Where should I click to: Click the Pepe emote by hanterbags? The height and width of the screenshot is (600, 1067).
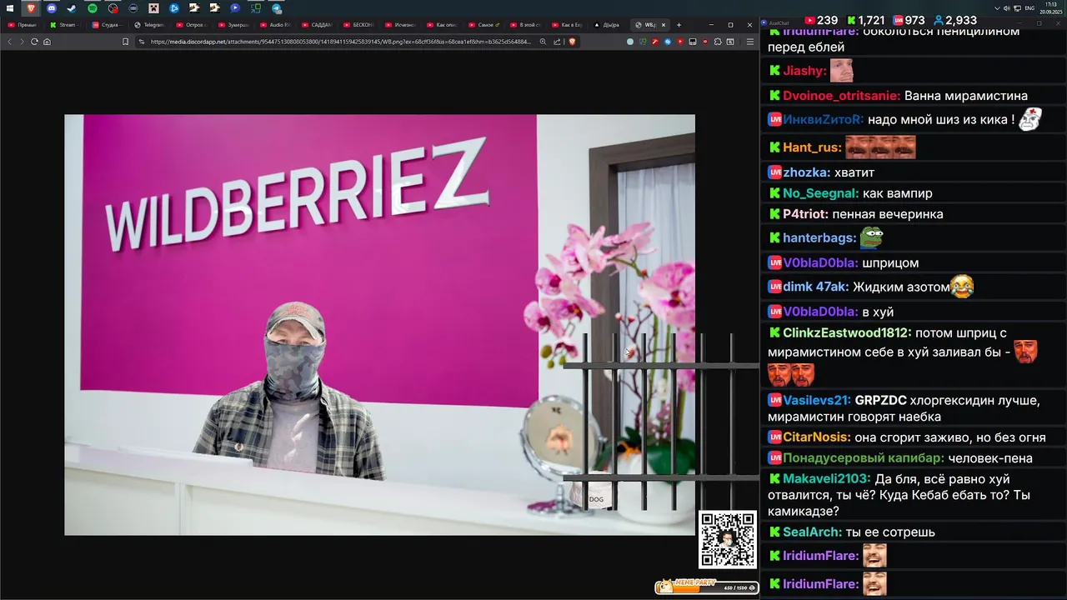[871, 238]
